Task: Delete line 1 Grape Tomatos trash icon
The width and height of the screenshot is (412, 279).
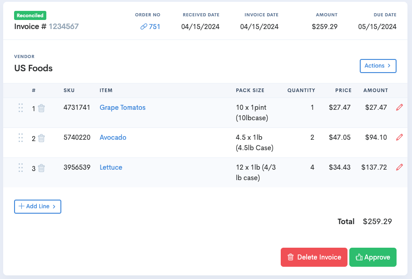Action: pos(41,108)
